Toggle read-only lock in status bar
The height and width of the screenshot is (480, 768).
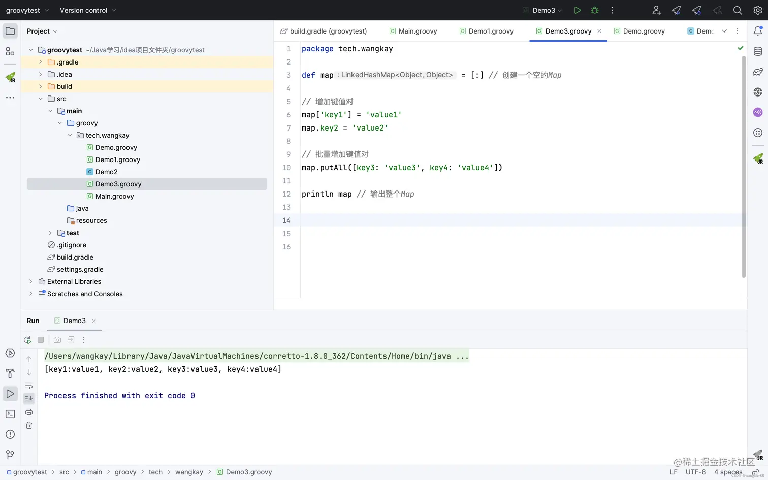click(755, 472)
